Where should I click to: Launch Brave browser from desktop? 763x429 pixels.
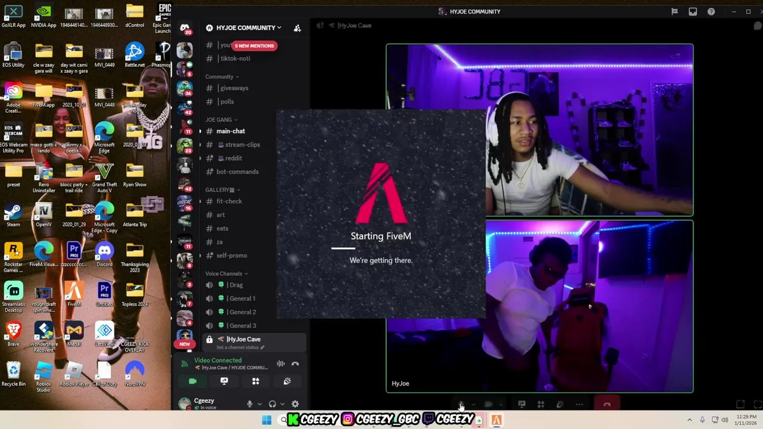click(13, 334)
